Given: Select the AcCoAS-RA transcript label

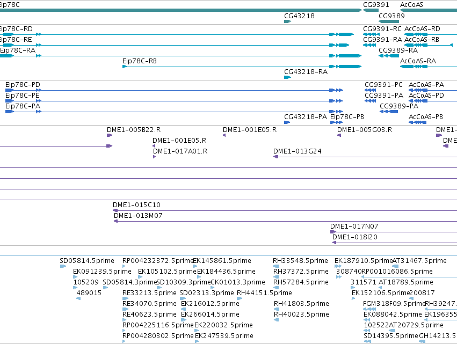Looking at the screenshot, I should point(418,61).
